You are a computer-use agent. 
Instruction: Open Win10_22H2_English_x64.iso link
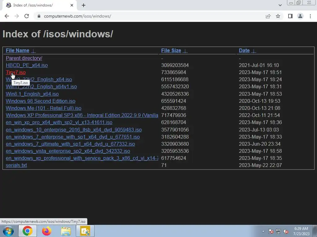point(39,79)
